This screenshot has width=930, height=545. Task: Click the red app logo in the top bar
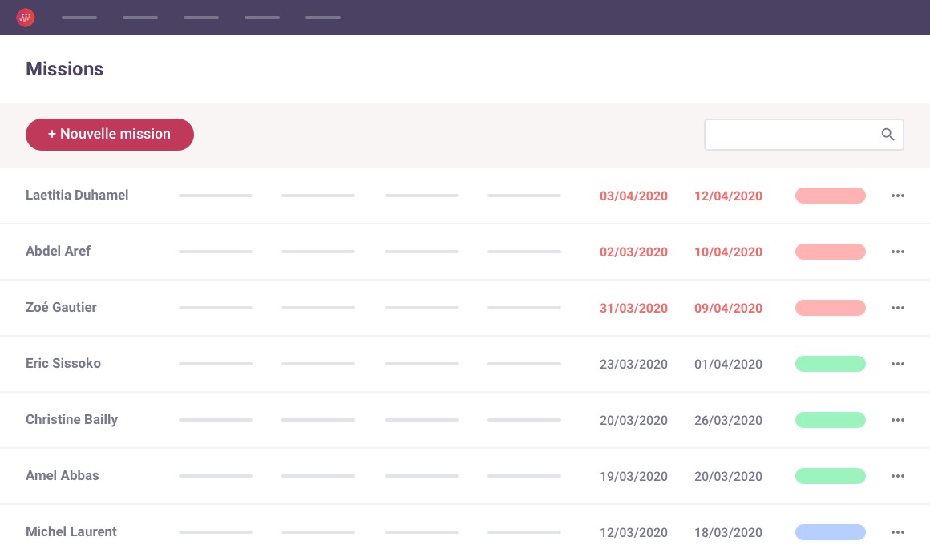(x=26, y=17)
